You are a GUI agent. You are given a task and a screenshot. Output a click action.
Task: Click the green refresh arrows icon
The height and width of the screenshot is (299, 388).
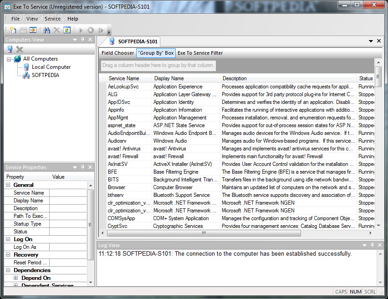(x=67, y=30)
